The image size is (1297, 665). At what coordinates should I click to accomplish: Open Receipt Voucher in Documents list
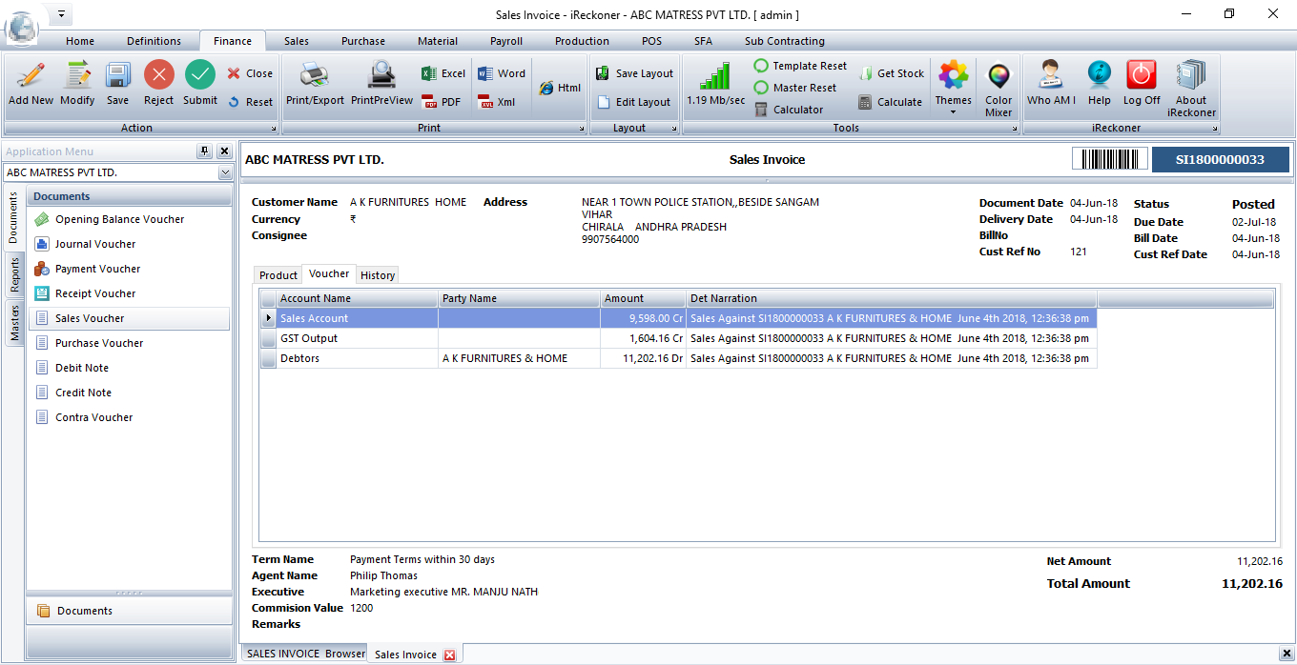click(95, 293)
